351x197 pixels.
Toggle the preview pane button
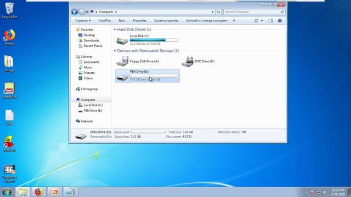(x=270, y=21)
